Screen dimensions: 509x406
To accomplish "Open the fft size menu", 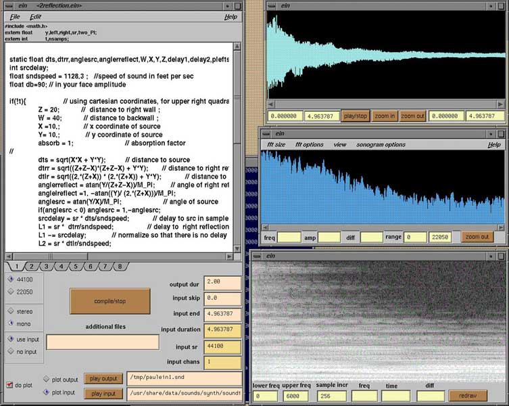I will pos(276,145).
